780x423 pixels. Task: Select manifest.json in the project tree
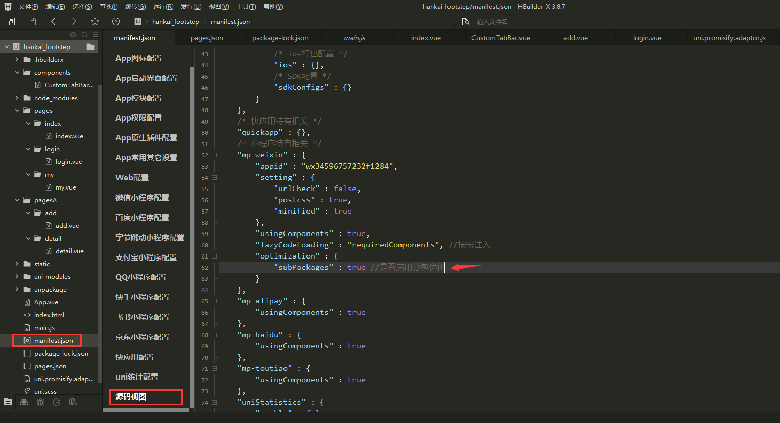[x=53, y=340]
